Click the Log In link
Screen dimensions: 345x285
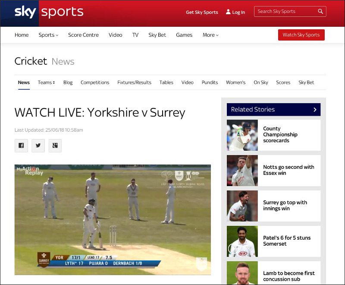[238, 13]
